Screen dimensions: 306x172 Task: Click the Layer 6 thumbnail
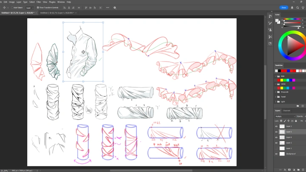(282, 137)
